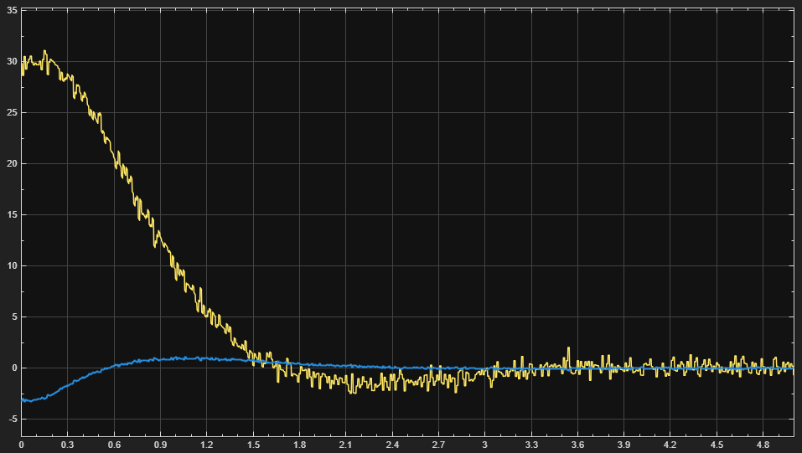Viewport: 802px width, 453px height.
Task: Click the y-axis label 5
Action: (14, 317)
